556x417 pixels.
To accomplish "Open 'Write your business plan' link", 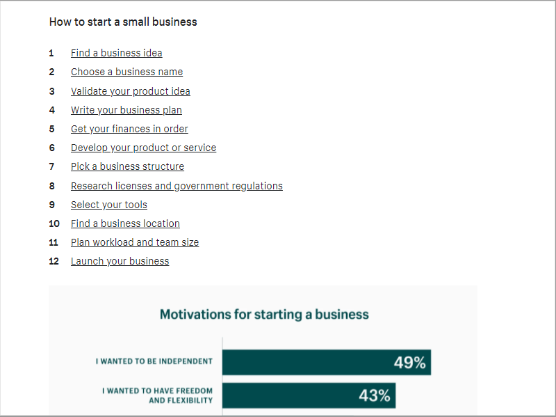I will [x=126, y=110].
